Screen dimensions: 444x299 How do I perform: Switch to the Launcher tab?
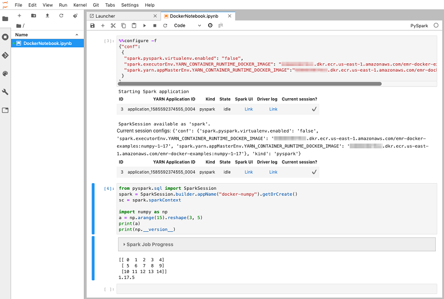point(105,16)
